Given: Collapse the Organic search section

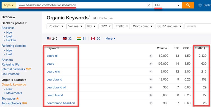Looking at the screenshot, I should [14, 80].
